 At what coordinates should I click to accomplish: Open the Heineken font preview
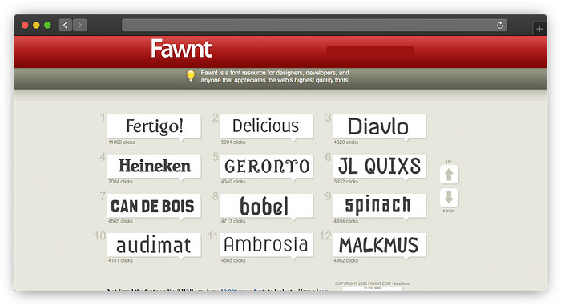point(154,166)
